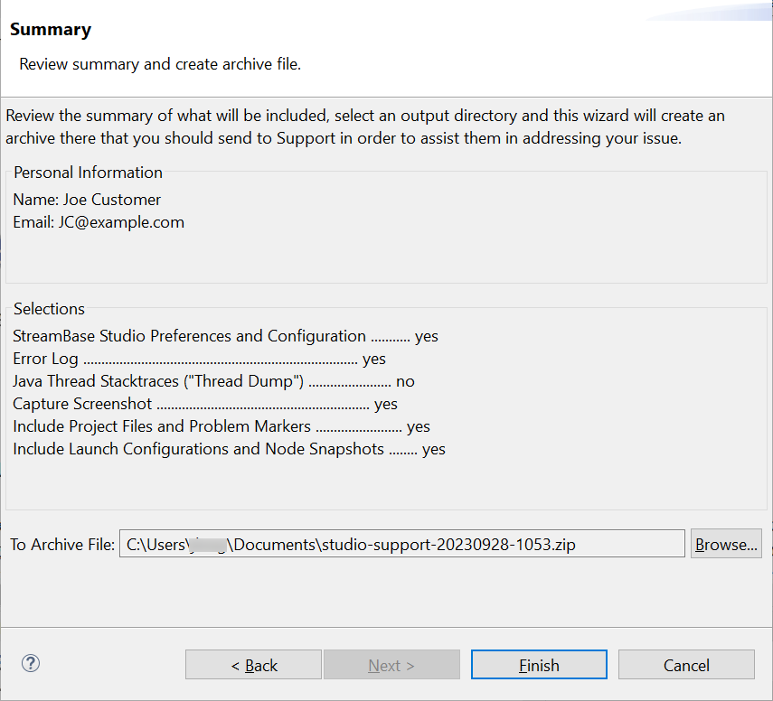This screenshot has height=701, width=773.
Task: Click the StreamBase Studio Preferences and Configuration entry
Action: click(190, 336)
